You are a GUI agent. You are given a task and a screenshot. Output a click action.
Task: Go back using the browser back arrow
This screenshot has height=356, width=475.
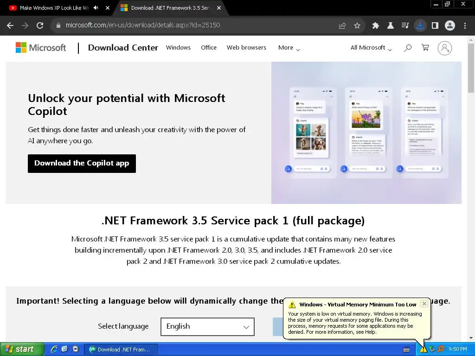click(10, 25)
